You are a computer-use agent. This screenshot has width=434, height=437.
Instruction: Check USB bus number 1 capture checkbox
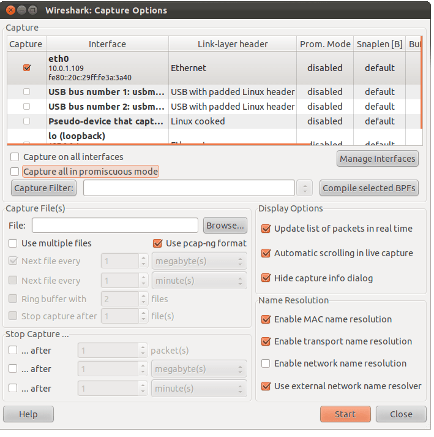[26, 92]
